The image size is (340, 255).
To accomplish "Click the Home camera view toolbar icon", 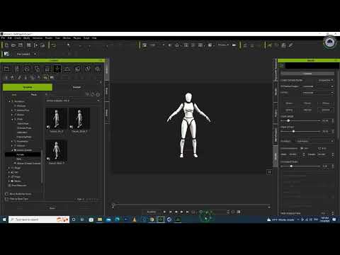I will pos(177,45).
